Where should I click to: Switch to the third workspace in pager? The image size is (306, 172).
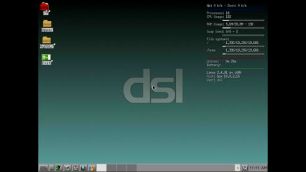121,168
